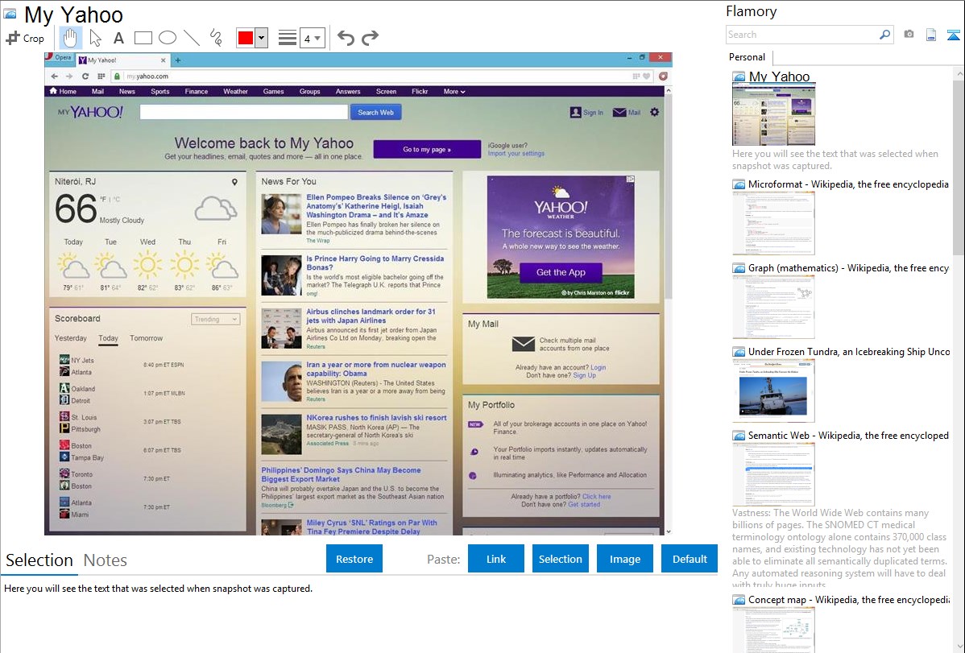The image size is (965, 653).
Task: Switch to the Notes tab
Action: tap(106, 560)
